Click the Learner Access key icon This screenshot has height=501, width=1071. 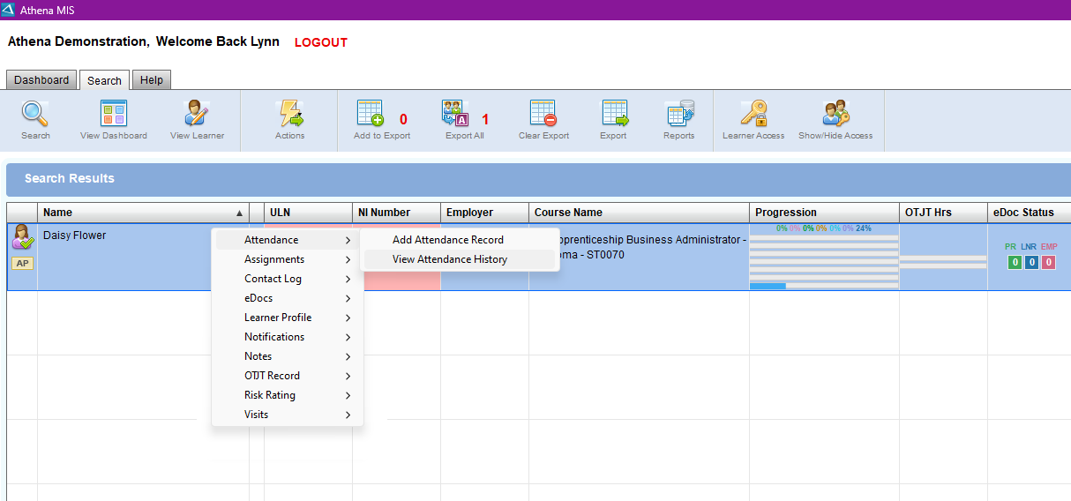[x=753, y=114]
